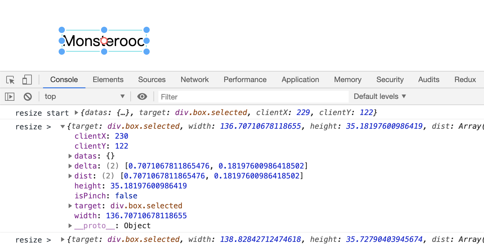Toggle the device toolbar icon
This screenshot has width=484, height=245.
[27, 80]
